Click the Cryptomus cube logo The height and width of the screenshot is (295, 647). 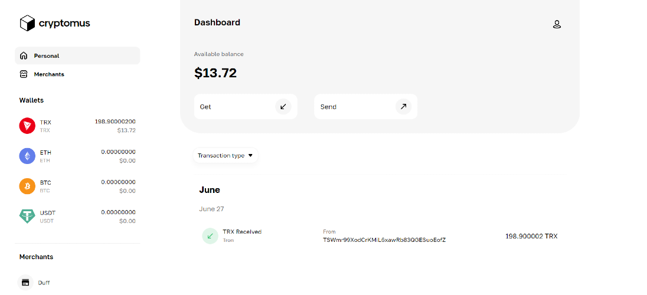click(x=28, y=23)
